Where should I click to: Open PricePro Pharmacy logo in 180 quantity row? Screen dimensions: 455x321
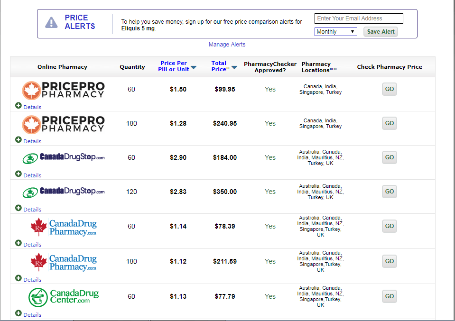[63, 124]
